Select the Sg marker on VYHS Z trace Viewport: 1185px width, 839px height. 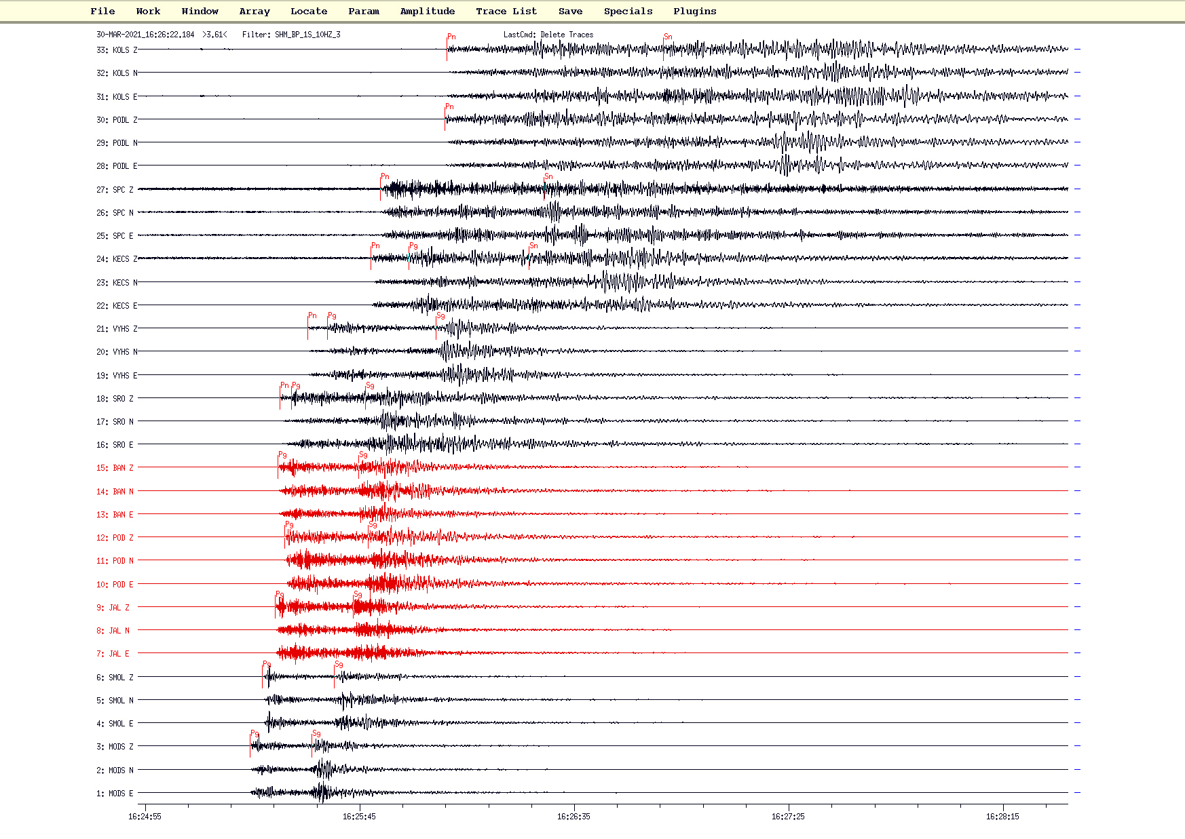(440, 316)
